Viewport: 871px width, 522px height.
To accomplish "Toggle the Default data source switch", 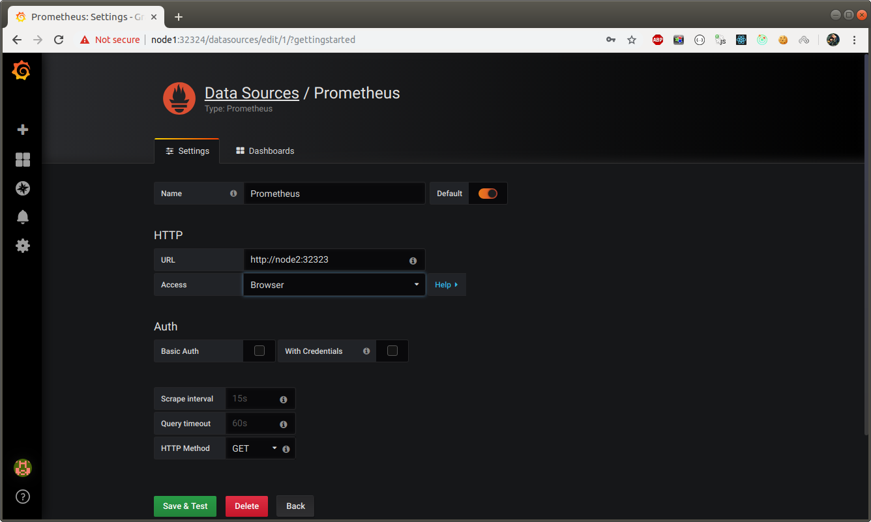I will click(x=488, y=194).
